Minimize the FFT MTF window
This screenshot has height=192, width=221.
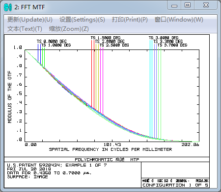click(x=174, y=6)
